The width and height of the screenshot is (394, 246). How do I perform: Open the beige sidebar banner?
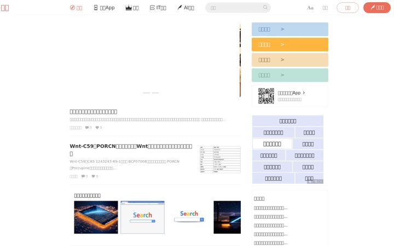click(x=290, y=60)
